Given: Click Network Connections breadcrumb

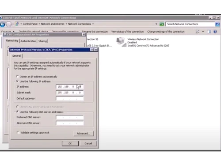Looking at the screenshot, I should click(80, 24).
